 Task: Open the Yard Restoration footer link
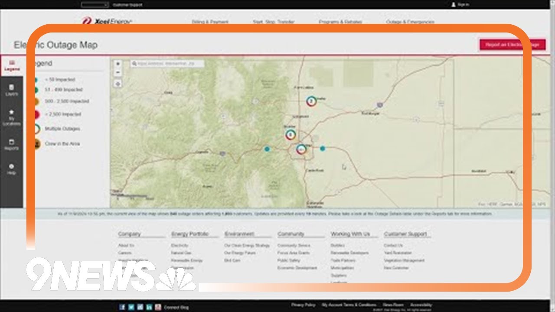pos(398,253)
